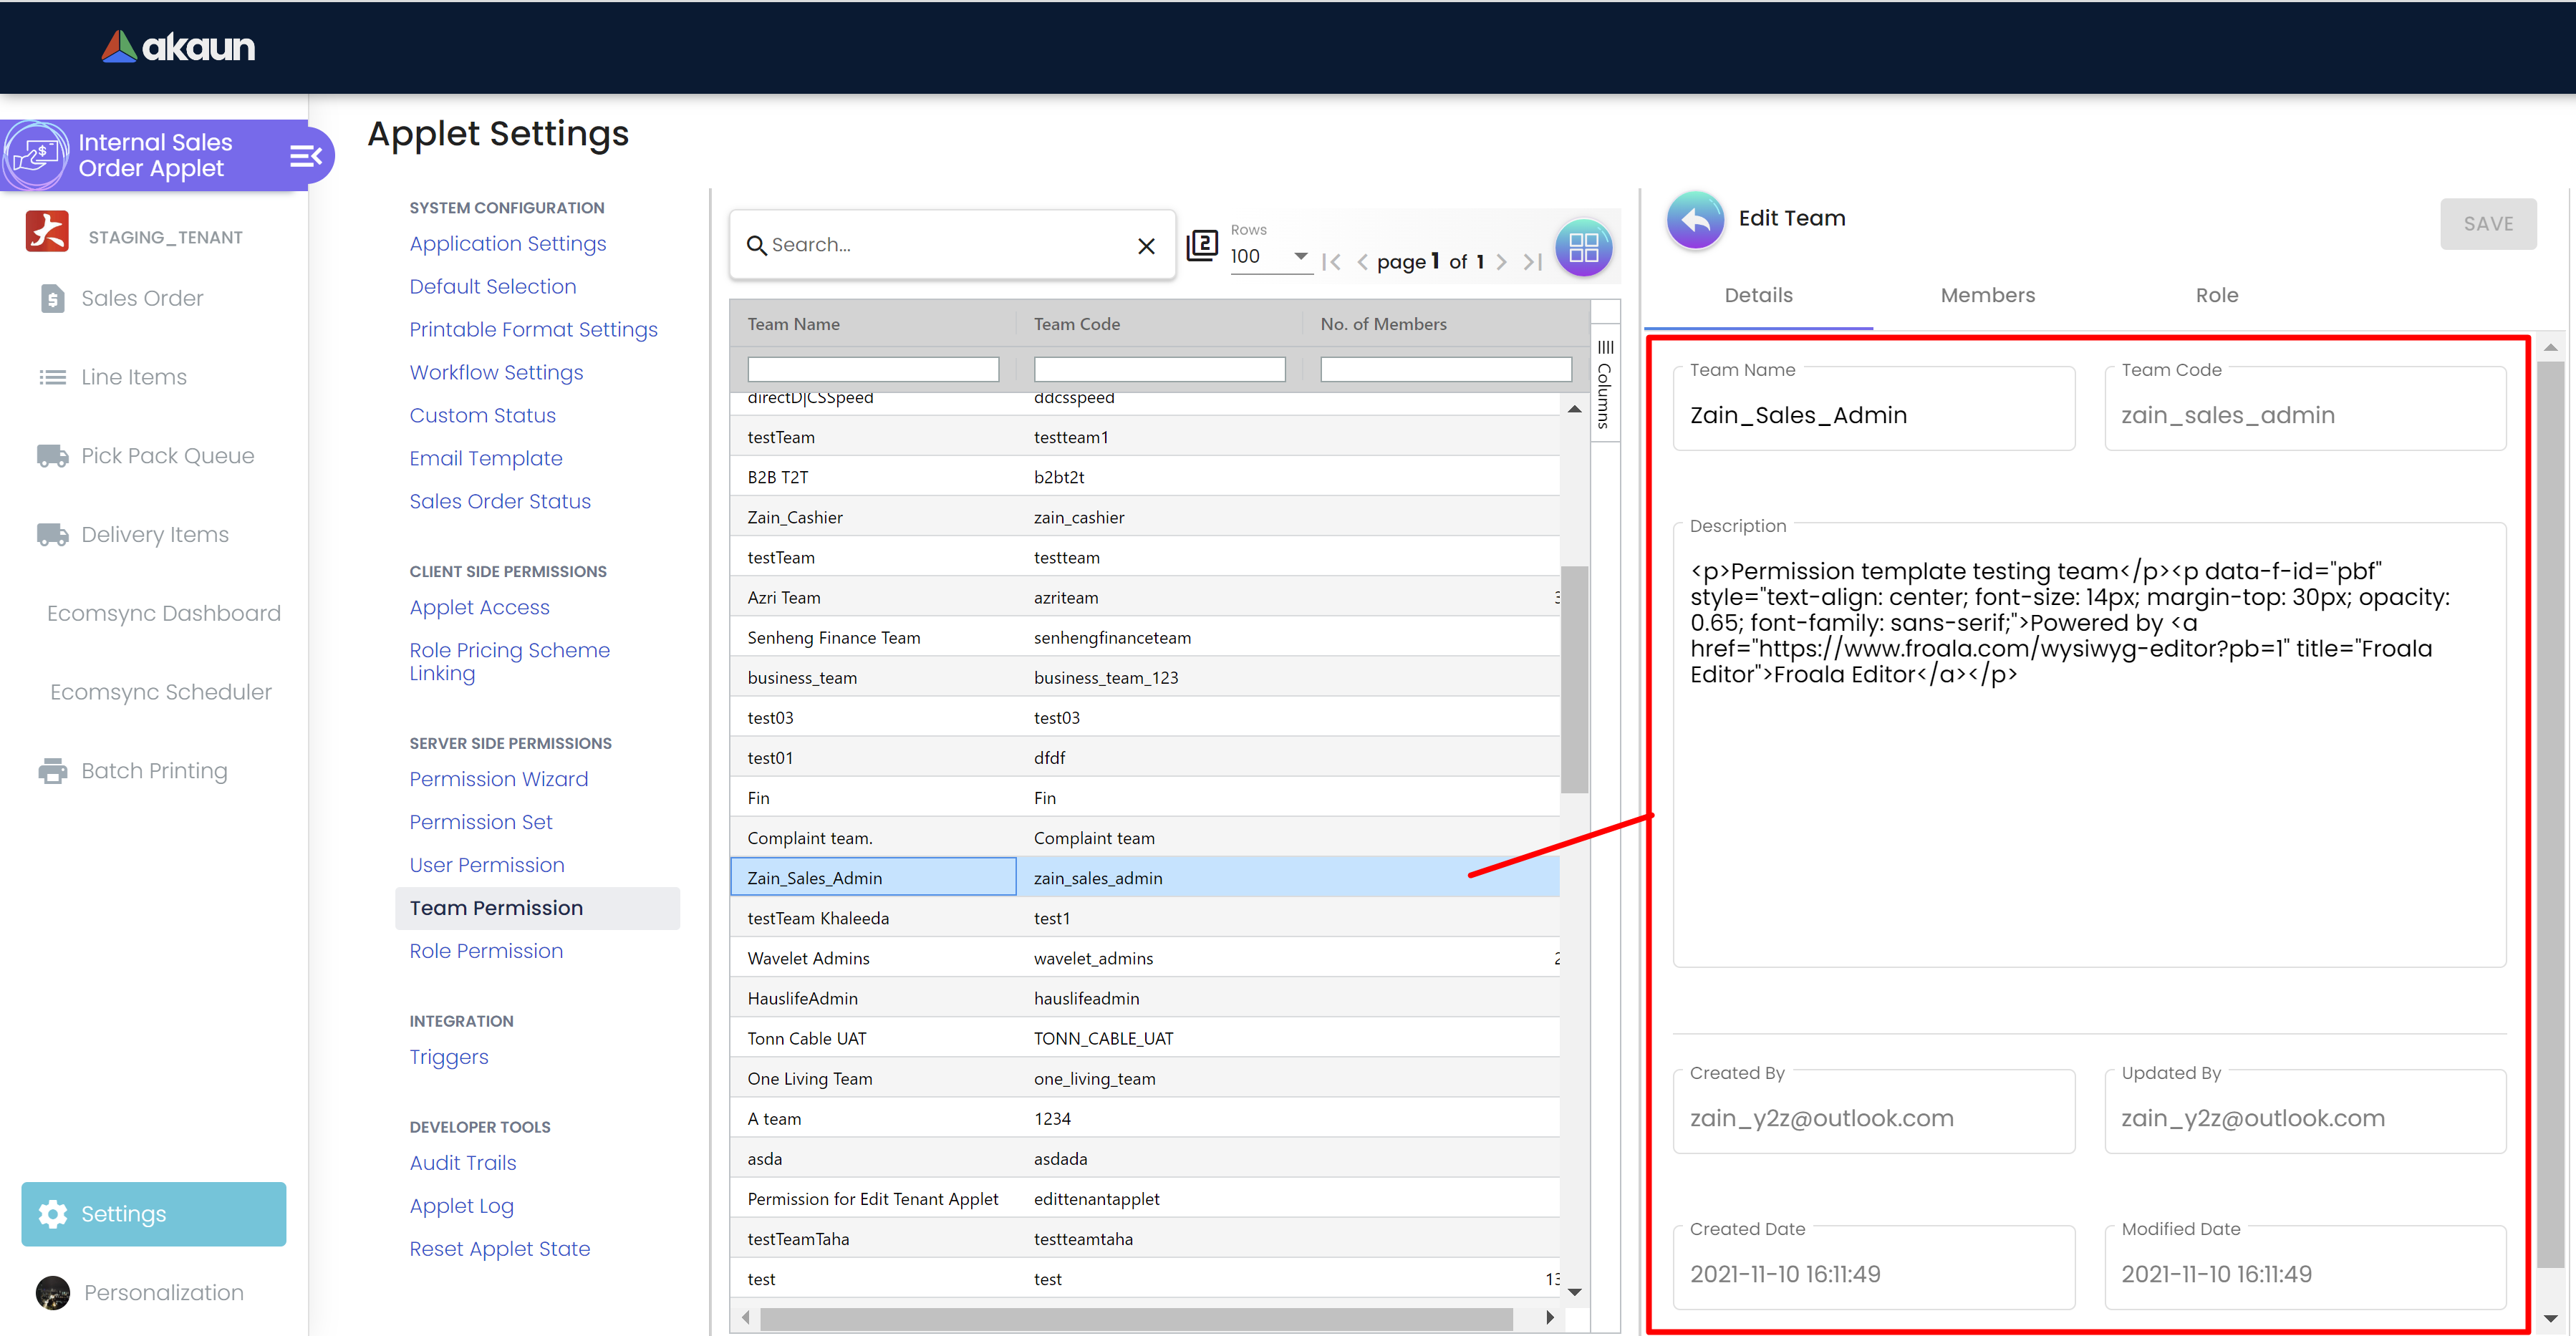
Task: Clear the search box with X icon
Action: pyautogui.click(x=1146, y=245)
